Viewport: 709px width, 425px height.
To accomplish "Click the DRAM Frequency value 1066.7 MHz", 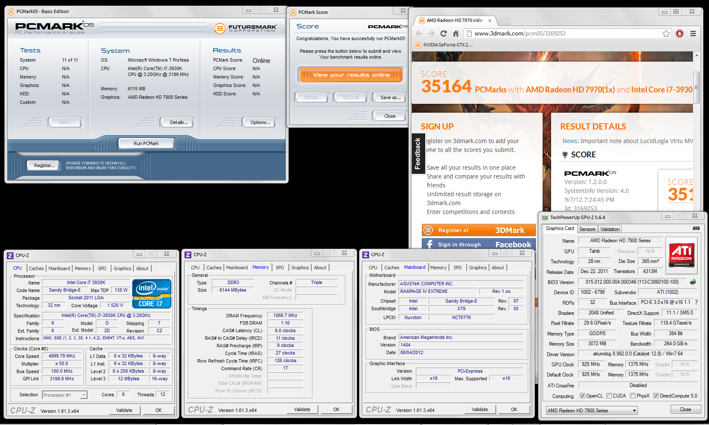I will click(285, 315).
